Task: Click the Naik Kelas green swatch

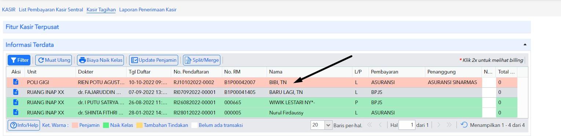Action: [106, 125]
